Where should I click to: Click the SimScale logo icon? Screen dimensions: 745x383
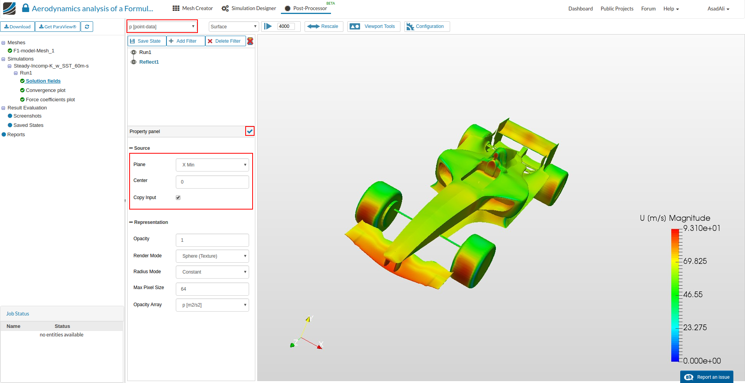coord(9,8)
